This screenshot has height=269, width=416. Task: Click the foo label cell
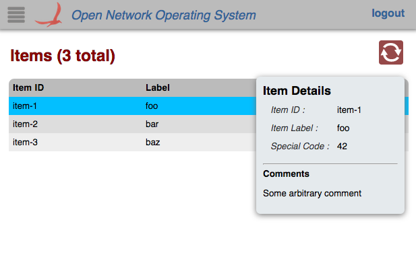(x=152, y=106)
